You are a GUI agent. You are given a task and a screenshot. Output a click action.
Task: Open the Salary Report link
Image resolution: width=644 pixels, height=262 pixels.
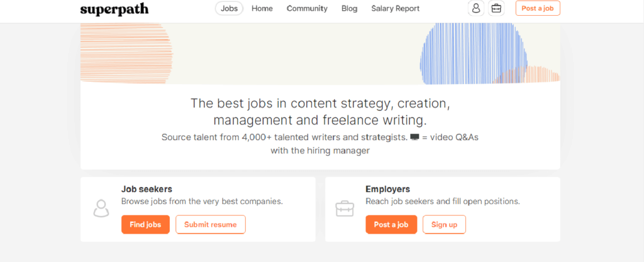click(396, 8)
